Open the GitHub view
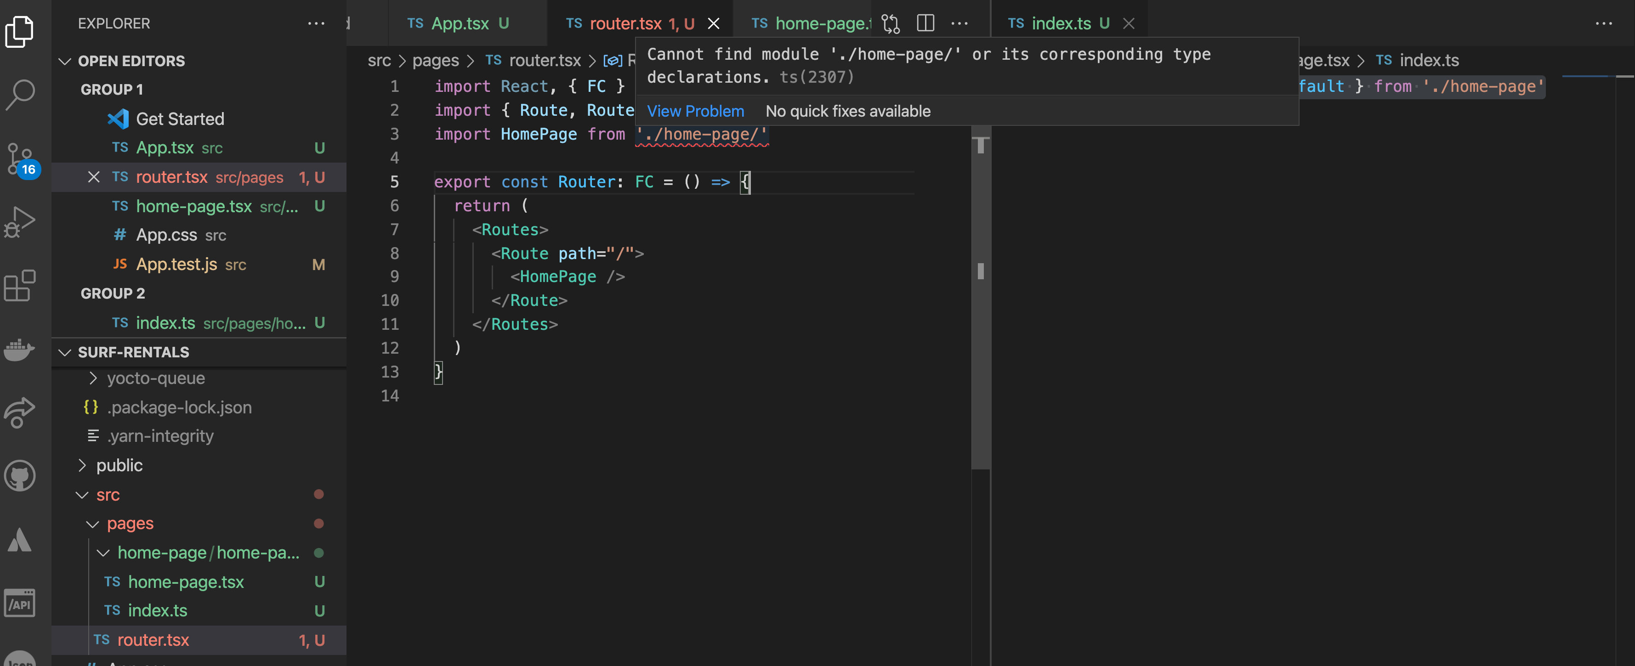This screenshot has height=666, width=1635. pyautogui.click(x=20, y=476)
